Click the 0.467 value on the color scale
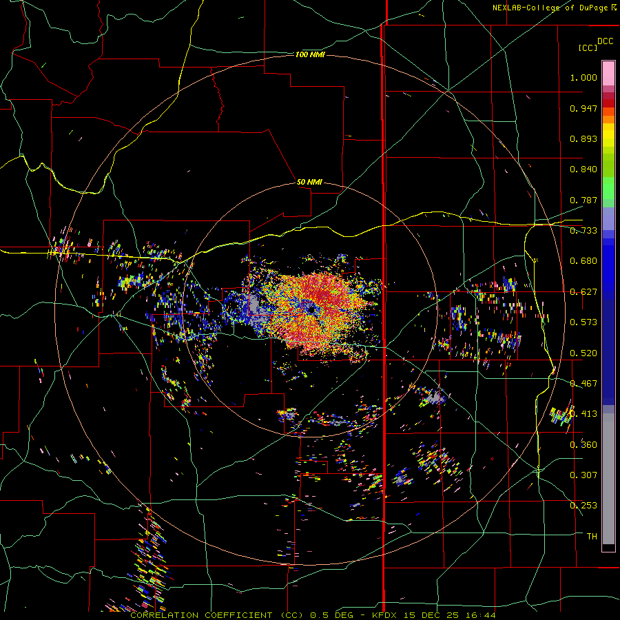 (x=583, y=384)
